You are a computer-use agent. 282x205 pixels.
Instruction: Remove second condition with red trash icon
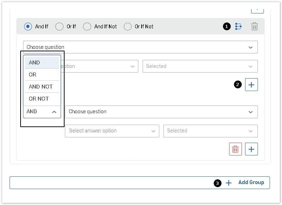(x=235, y=149)
